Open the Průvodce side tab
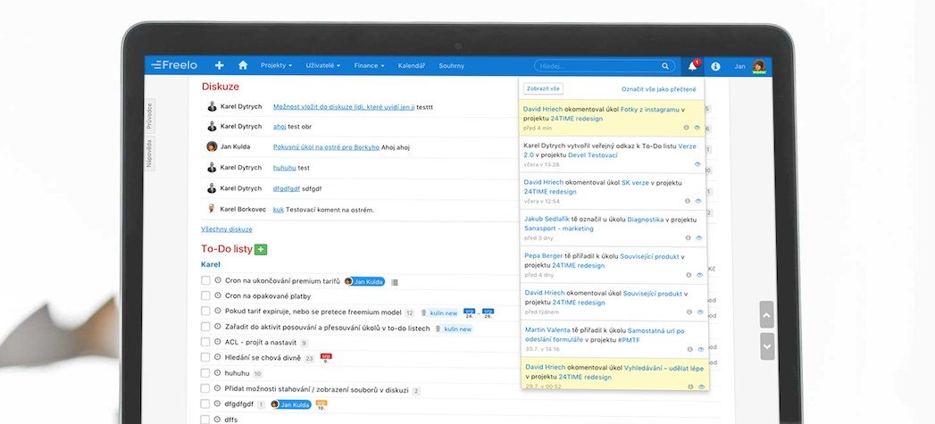The width and height of the screenshot is (935, 424). click(150, 116)
